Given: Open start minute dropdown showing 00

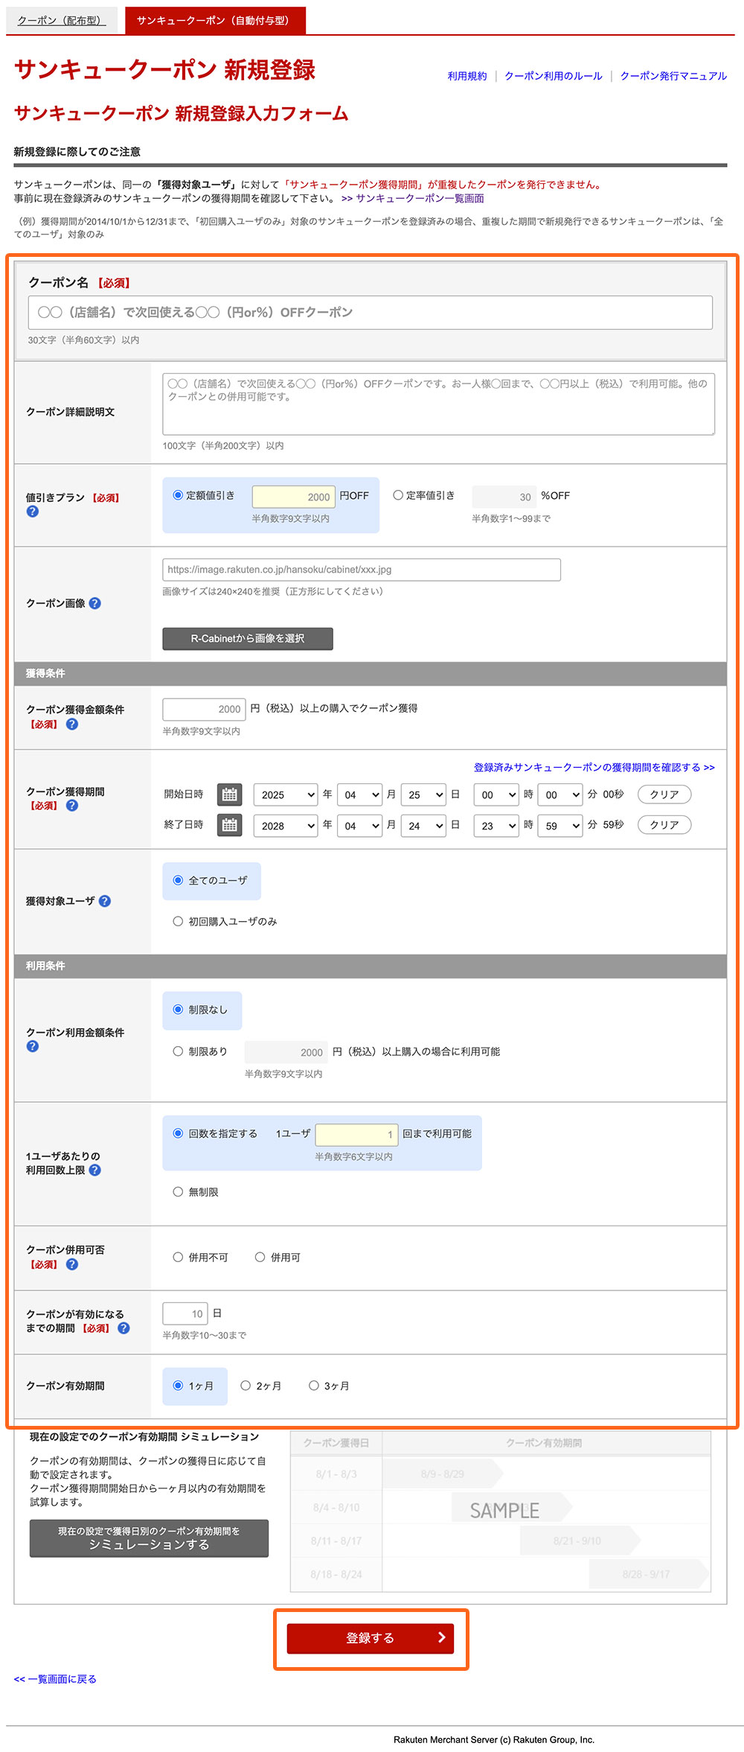Looking at the screenshot, I should tap(560, 794).
